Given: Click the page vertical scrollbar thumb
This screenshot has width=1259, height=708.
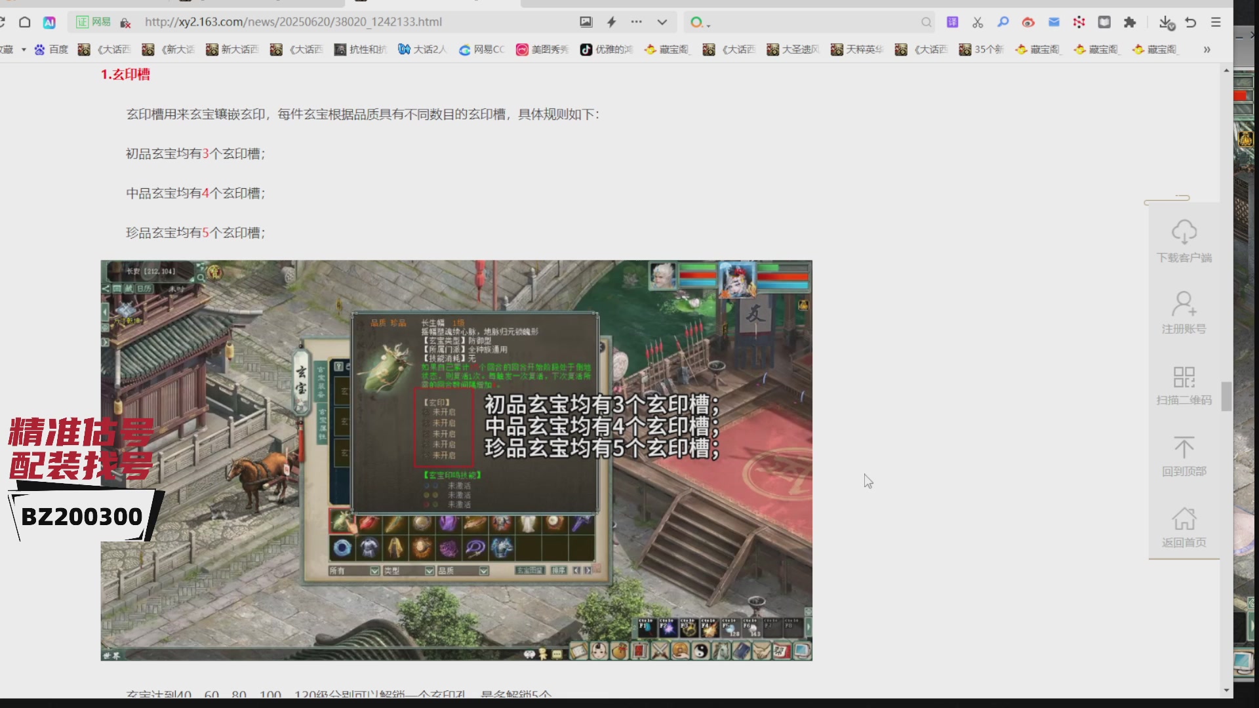Looking at the screenshot, I should 1226,396.
